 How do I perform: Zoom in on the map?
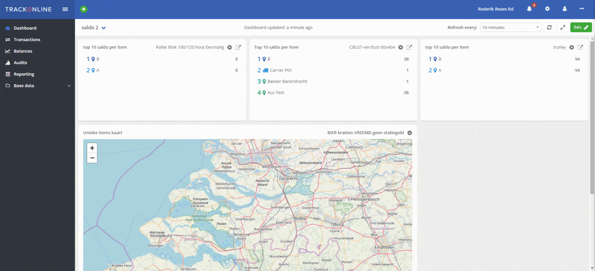(92, 148)
